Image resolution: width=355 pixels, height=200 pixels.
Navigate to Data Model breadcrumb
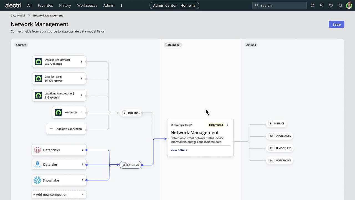[17, 15]
